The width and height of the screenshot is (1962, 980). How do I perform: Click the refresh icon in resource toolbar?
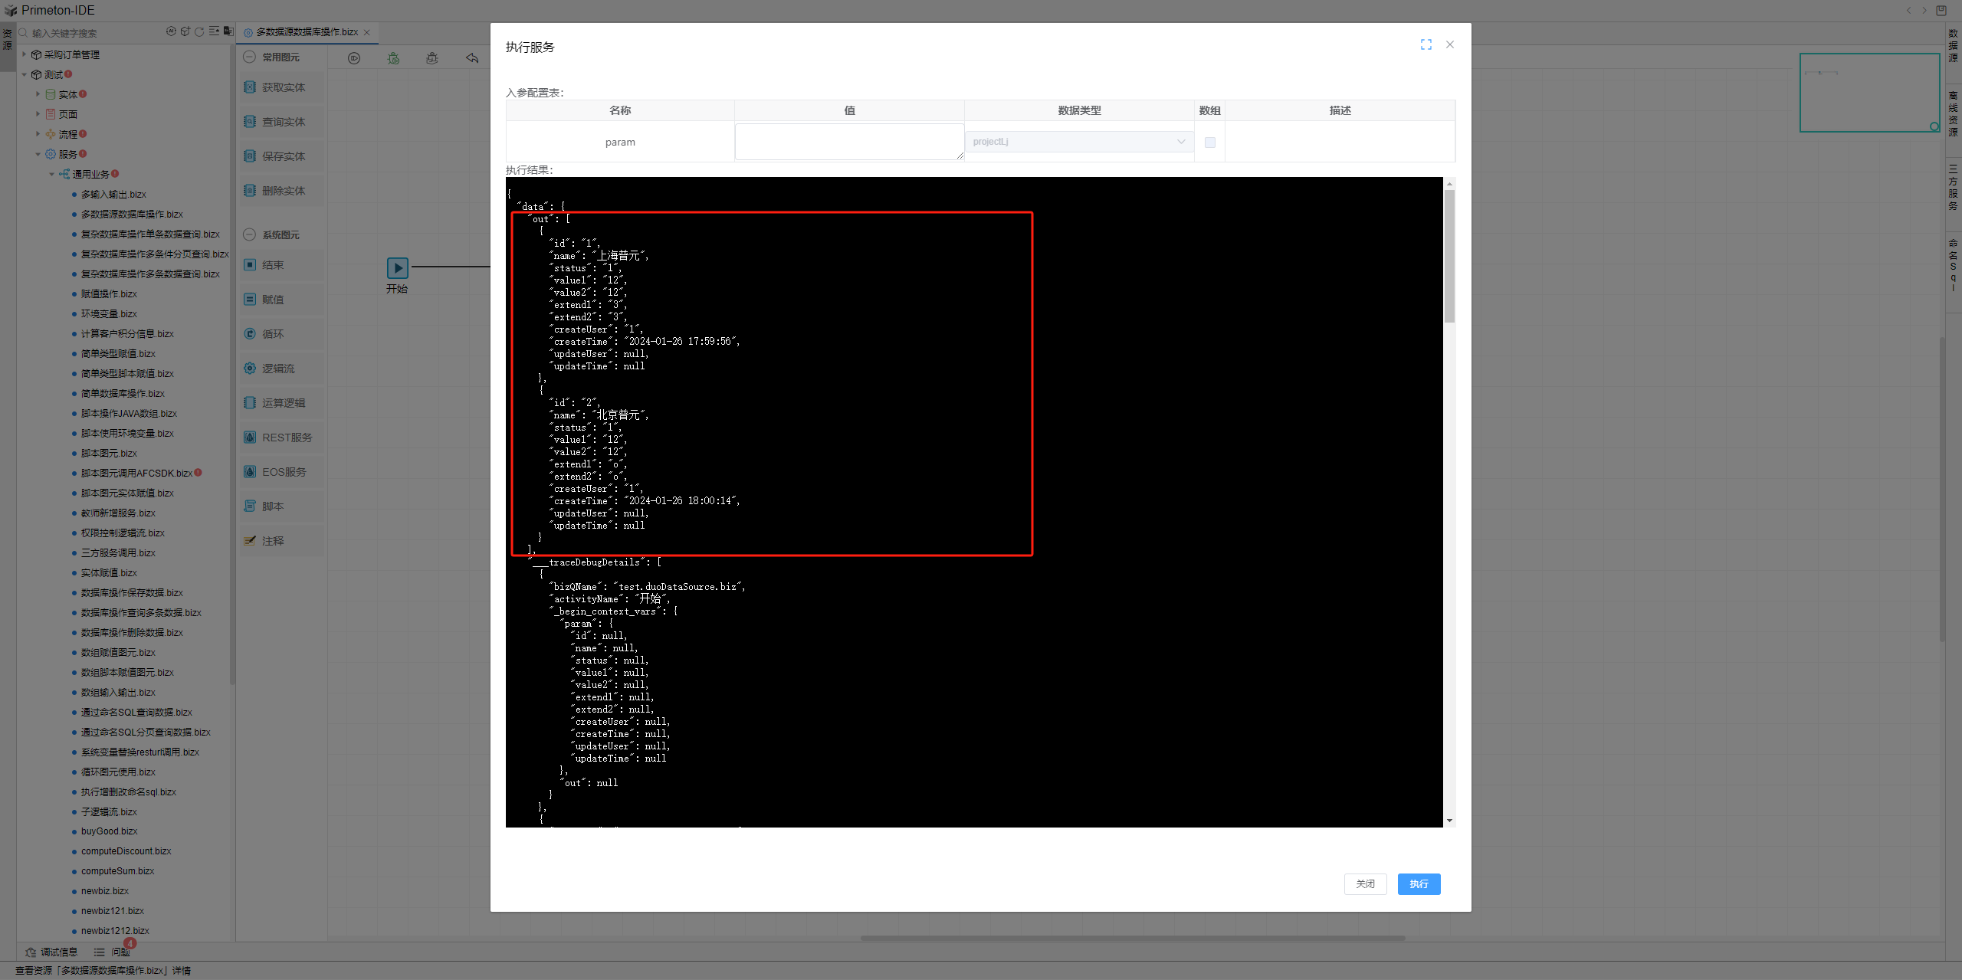(199, 31)
